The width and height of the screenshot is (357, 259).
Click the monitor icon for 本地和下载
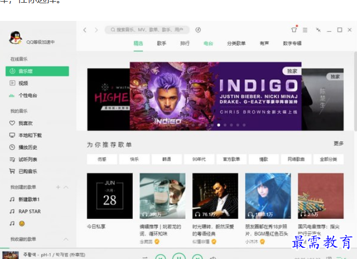point(12,135)
